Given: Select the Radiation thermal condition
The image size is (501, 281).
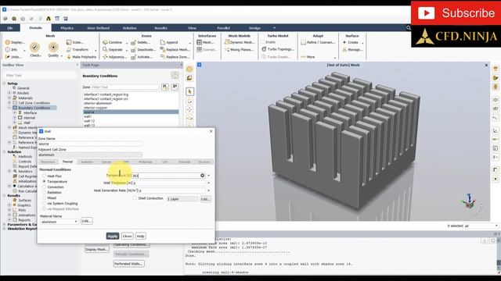Looking at the screenshot, I should click(45, 193).
